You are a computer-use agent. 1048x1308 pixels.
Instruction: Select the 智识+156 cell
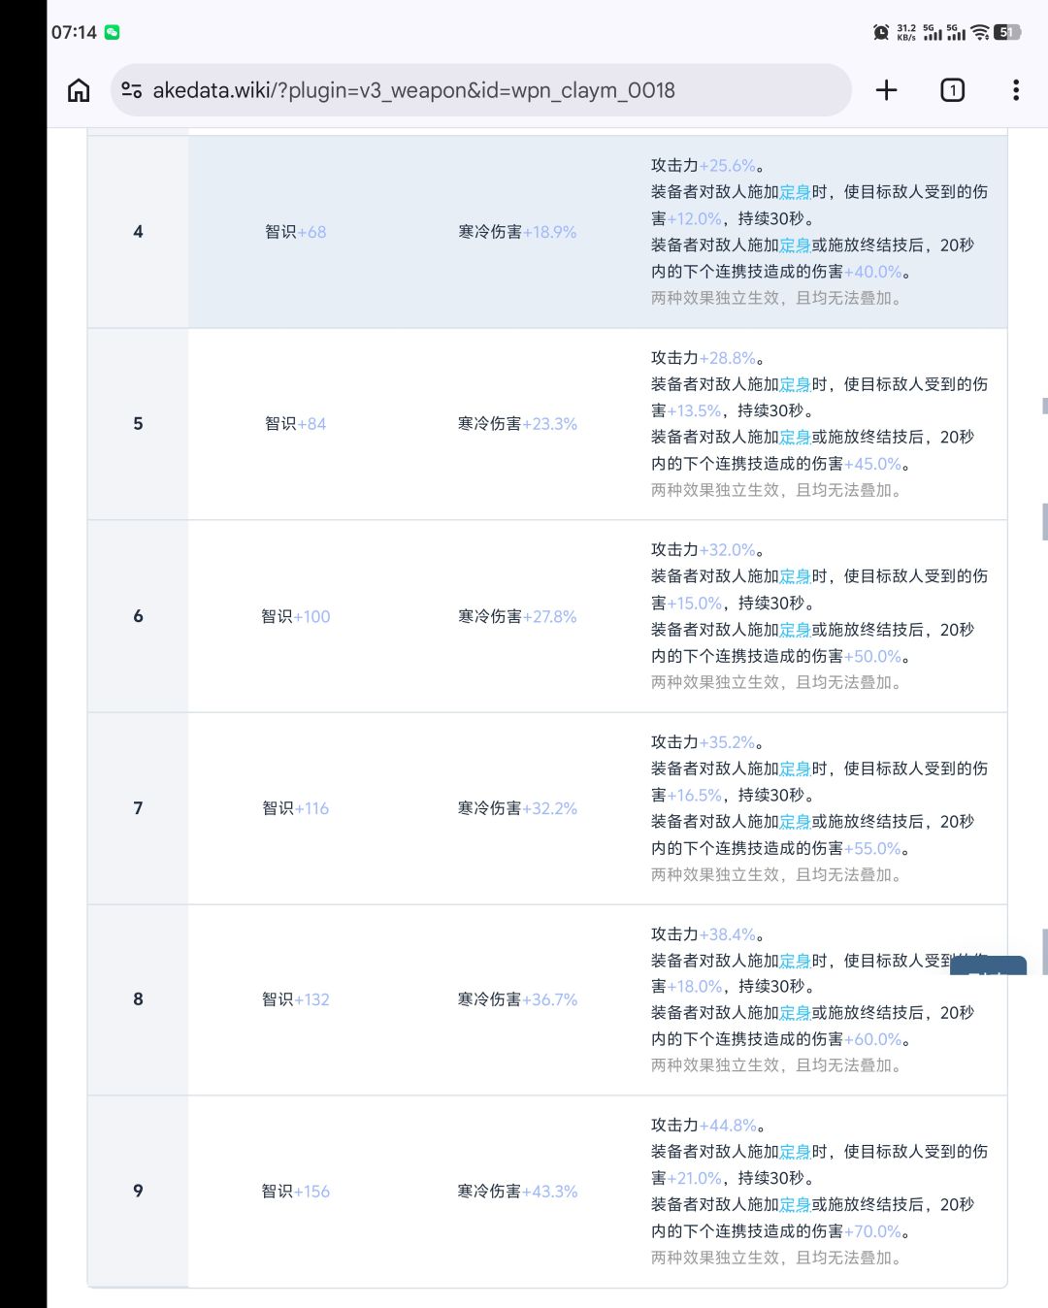coord(296,1192)
